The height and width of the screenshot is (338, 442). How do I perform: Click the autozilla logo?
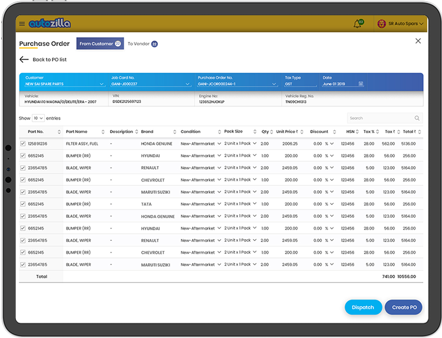click(x=50, y=23)
